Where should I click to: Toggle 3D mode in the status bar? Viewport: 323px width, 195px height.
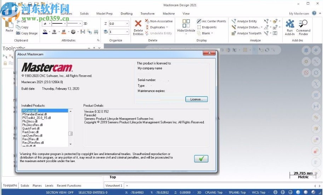point(199,192)
